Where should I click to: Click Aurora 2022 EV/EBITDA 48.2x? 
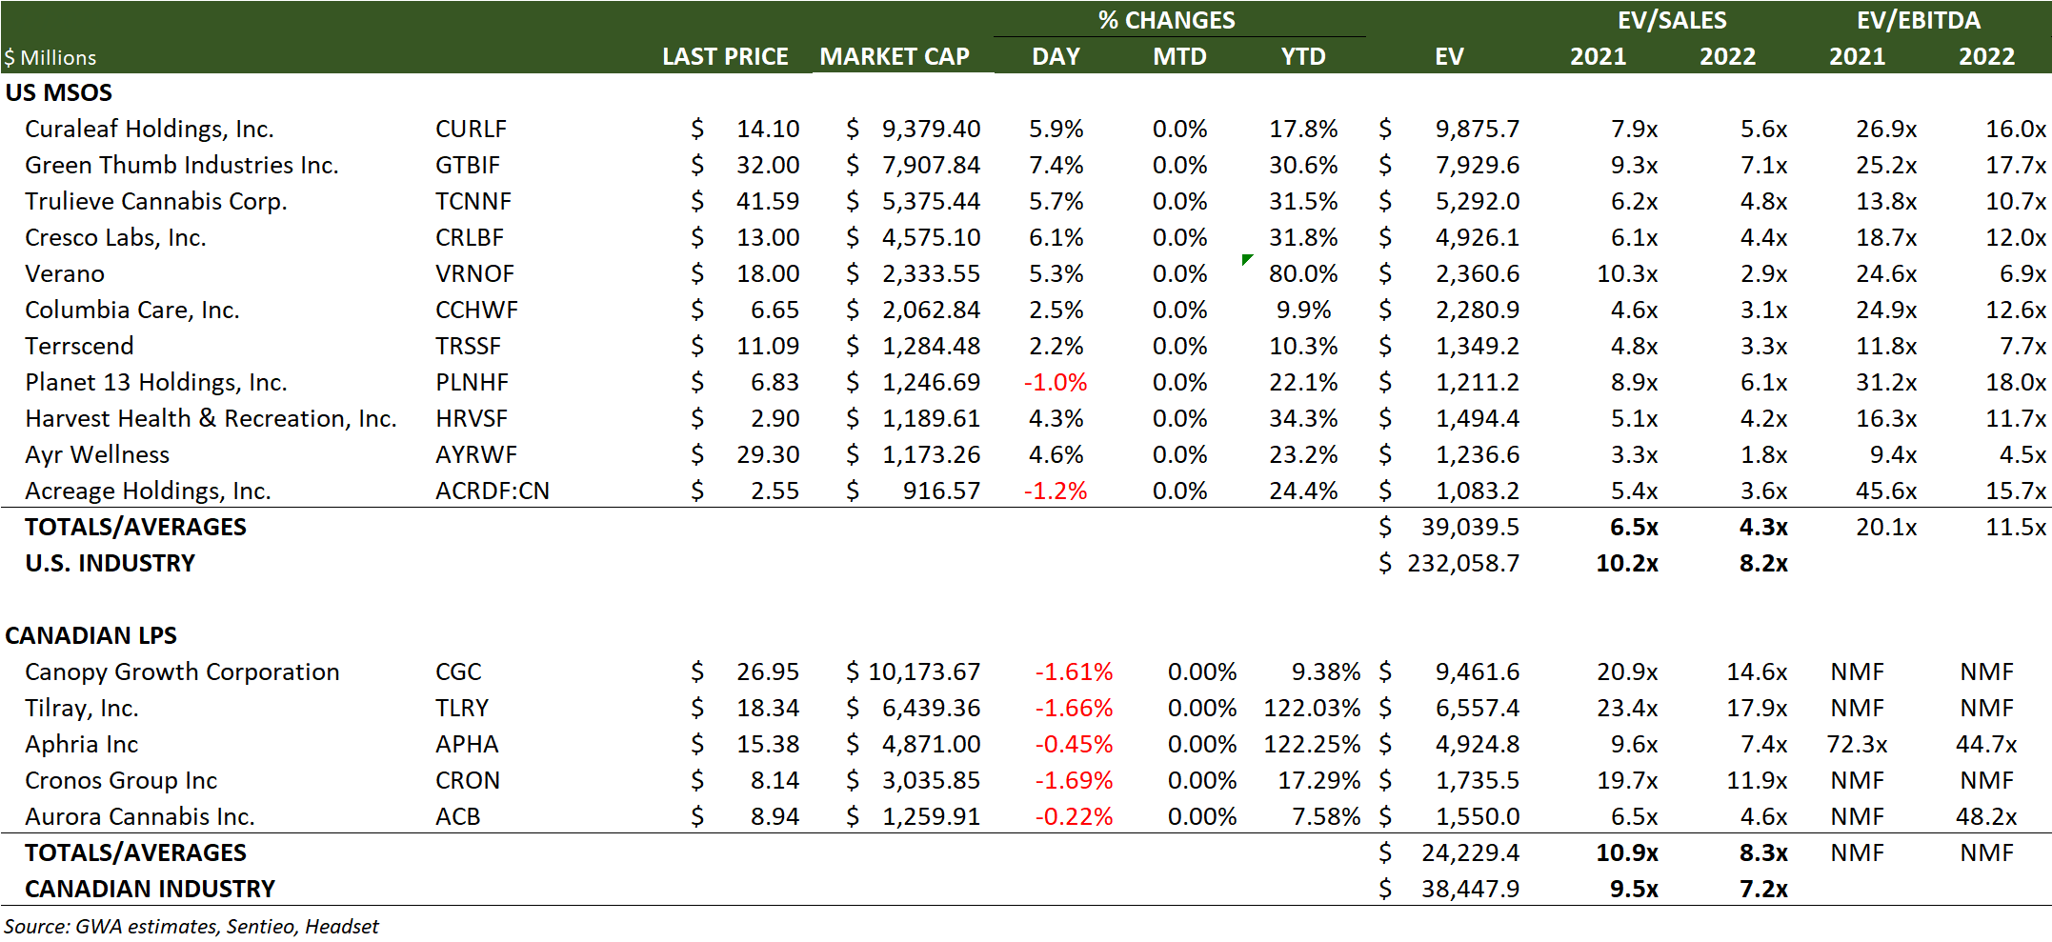point(1986,816)
